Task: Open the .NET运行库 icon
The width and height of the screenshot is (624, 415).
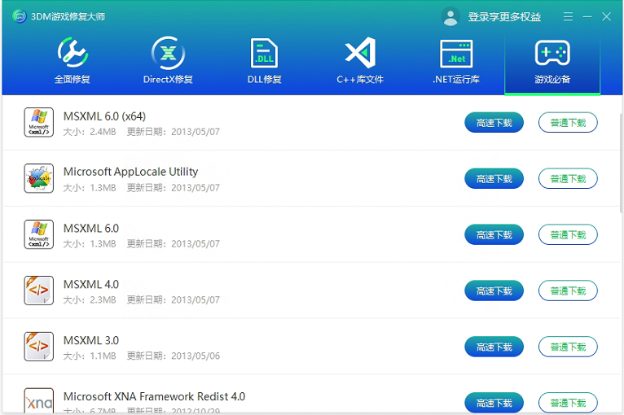Action: (456, 53)
